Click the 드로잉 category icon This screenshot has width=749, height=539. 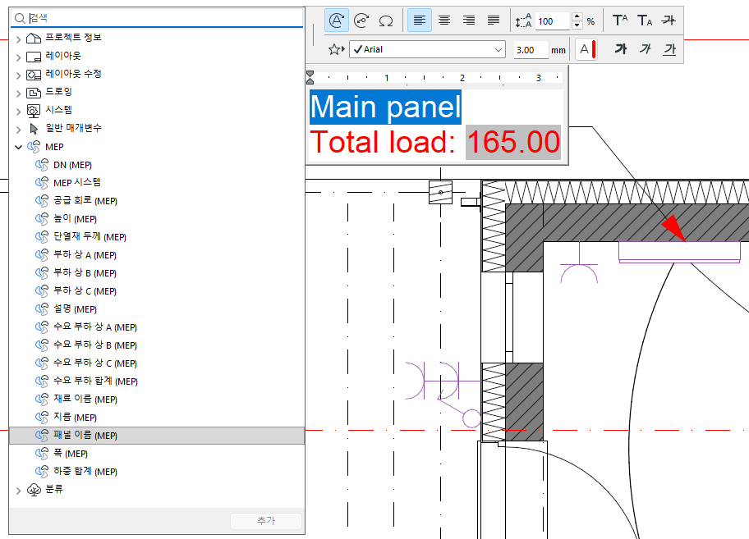[34, 93]
